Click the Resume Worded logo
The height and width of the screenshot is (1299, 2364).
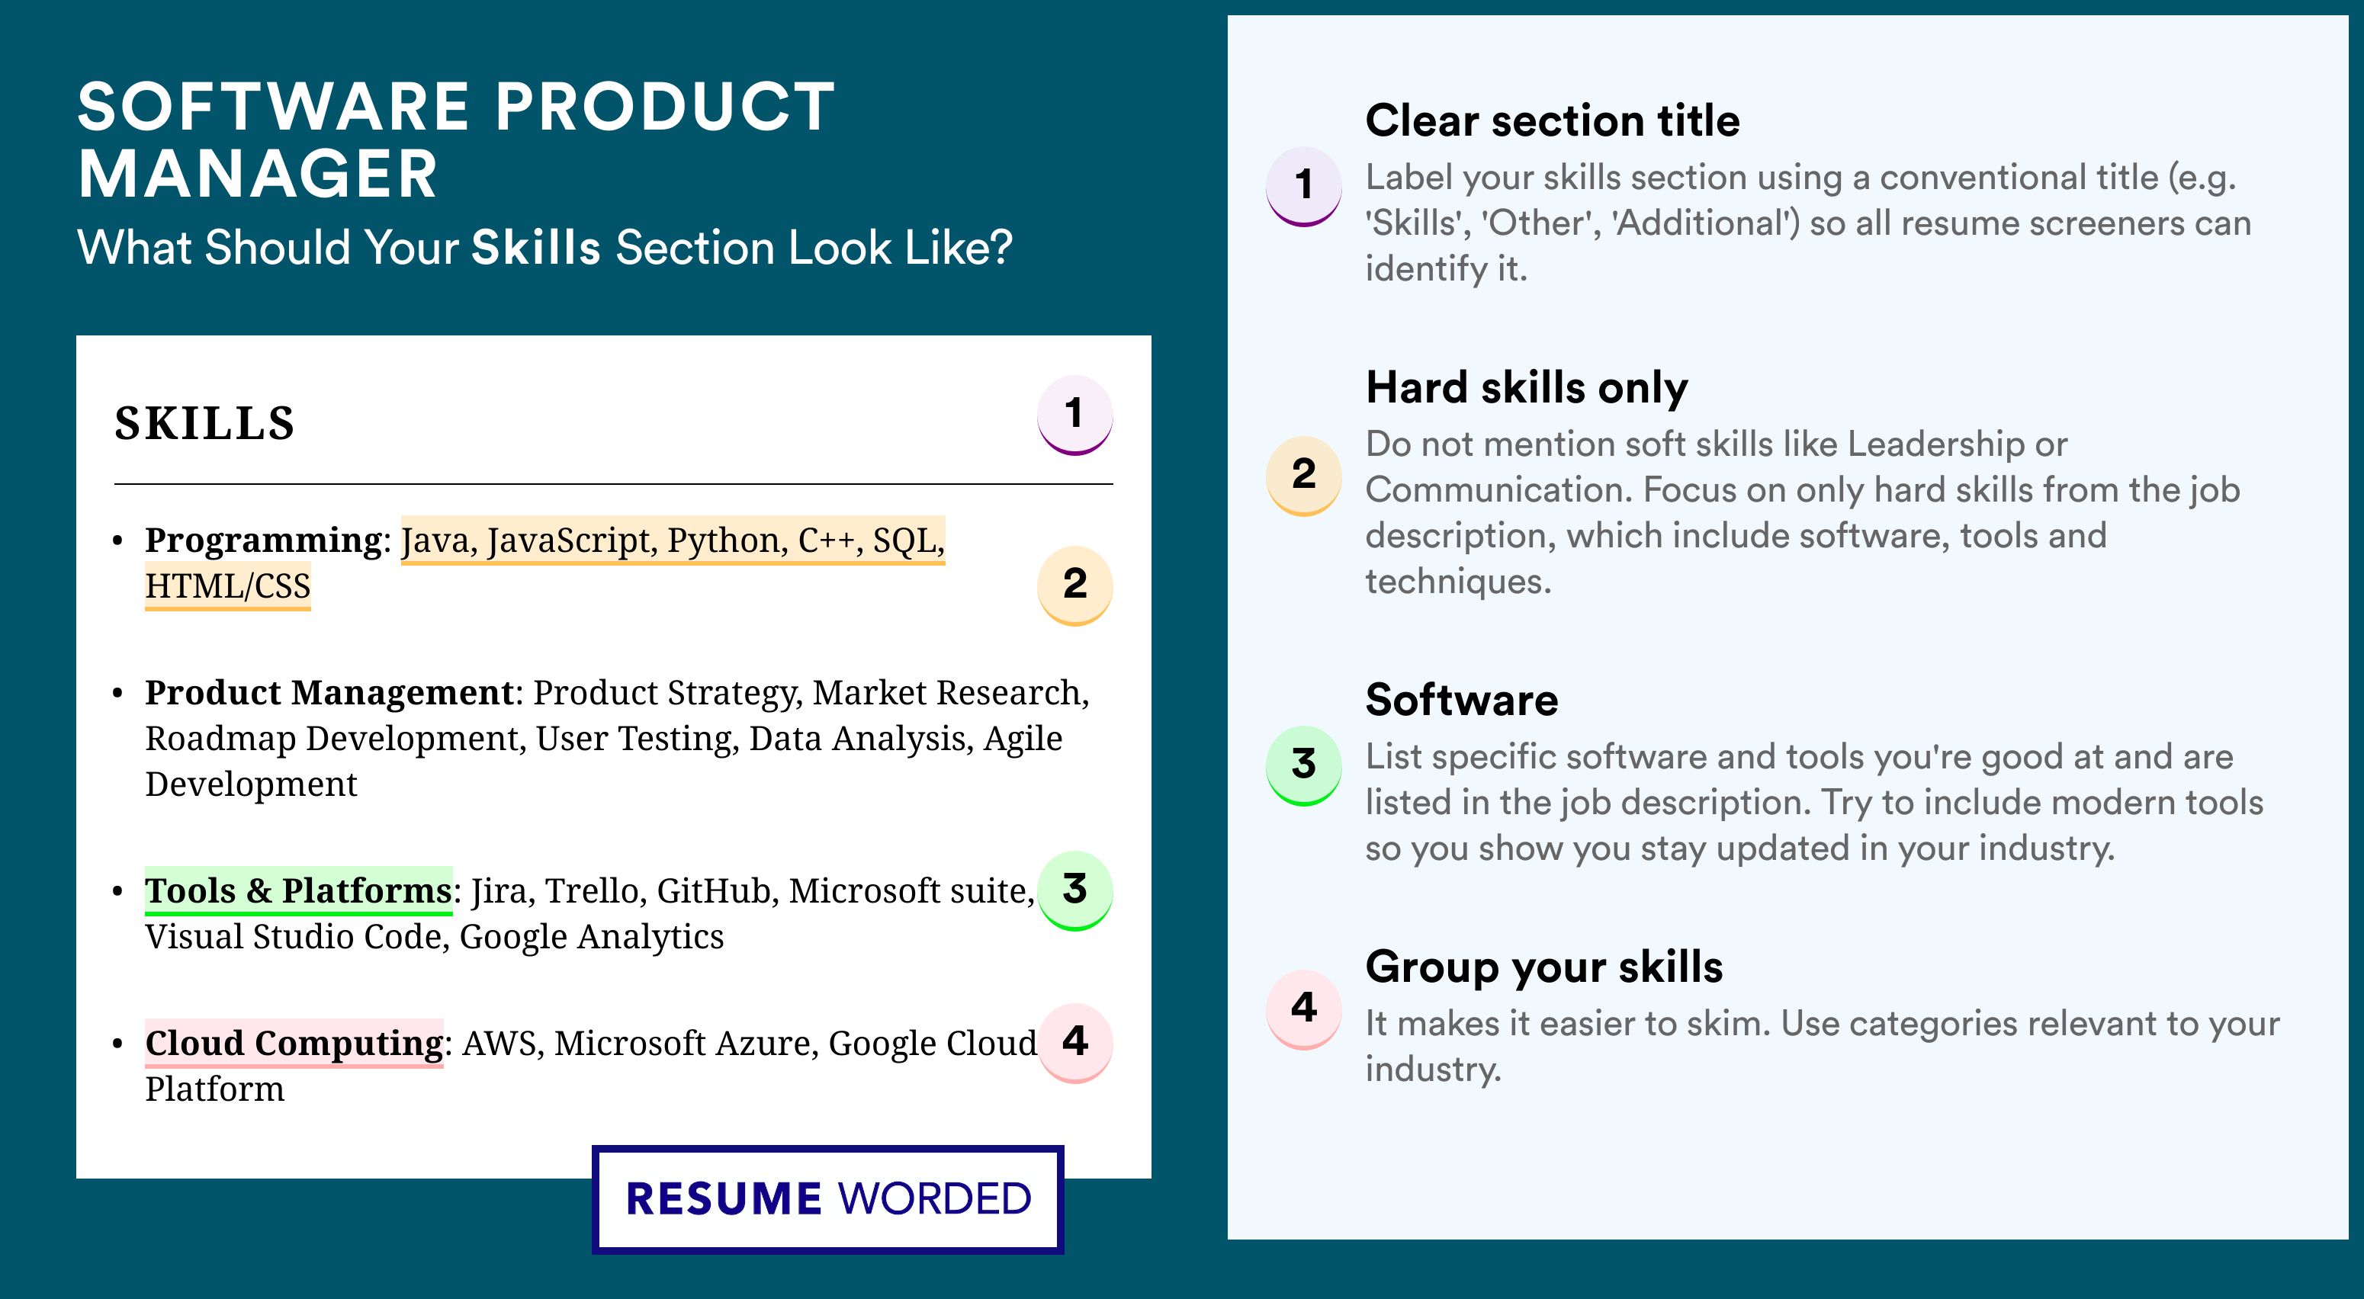[x=827, y=1199]
